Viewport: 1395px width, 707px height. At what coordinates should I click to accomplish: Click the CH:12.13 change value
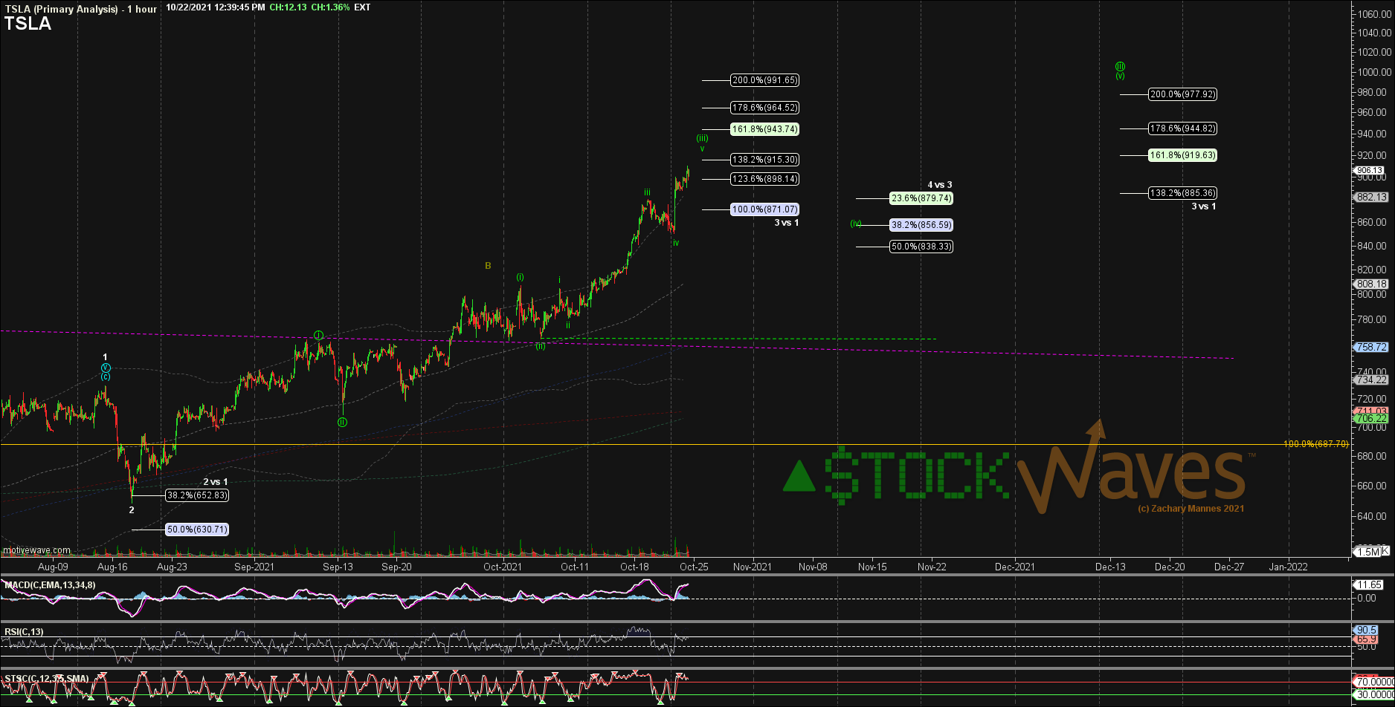click(289, 7)
